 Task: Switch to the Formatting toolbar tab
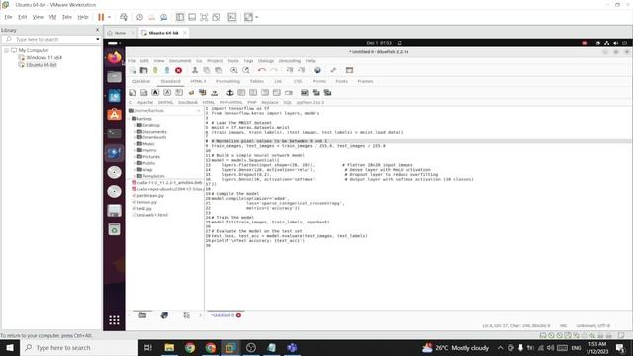(227, 81)
